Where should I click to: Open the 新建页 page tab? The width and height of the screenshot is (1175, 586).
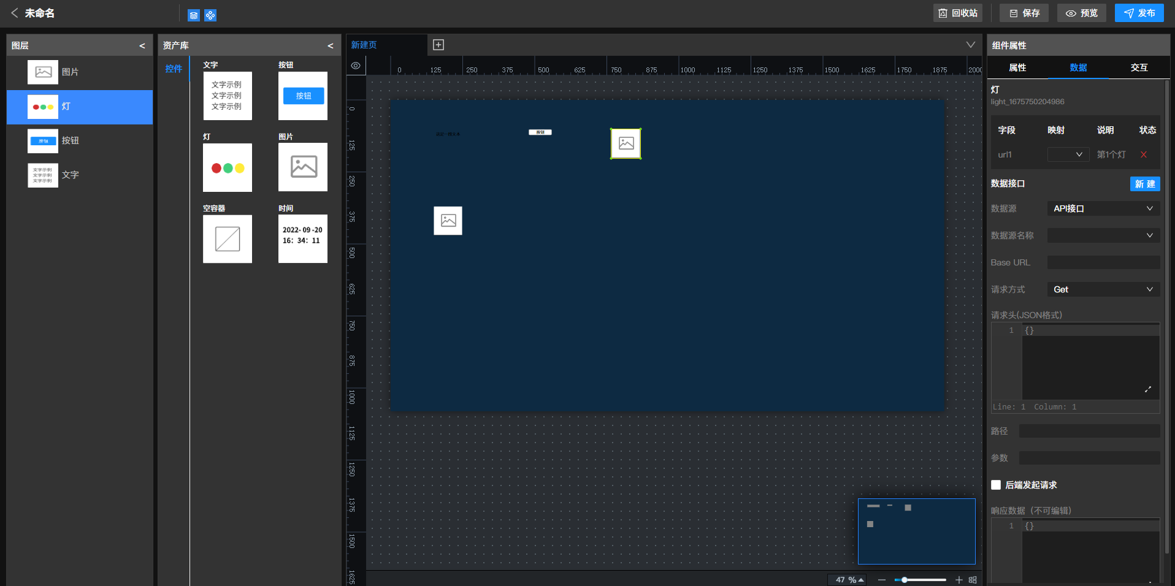point(386,45)
